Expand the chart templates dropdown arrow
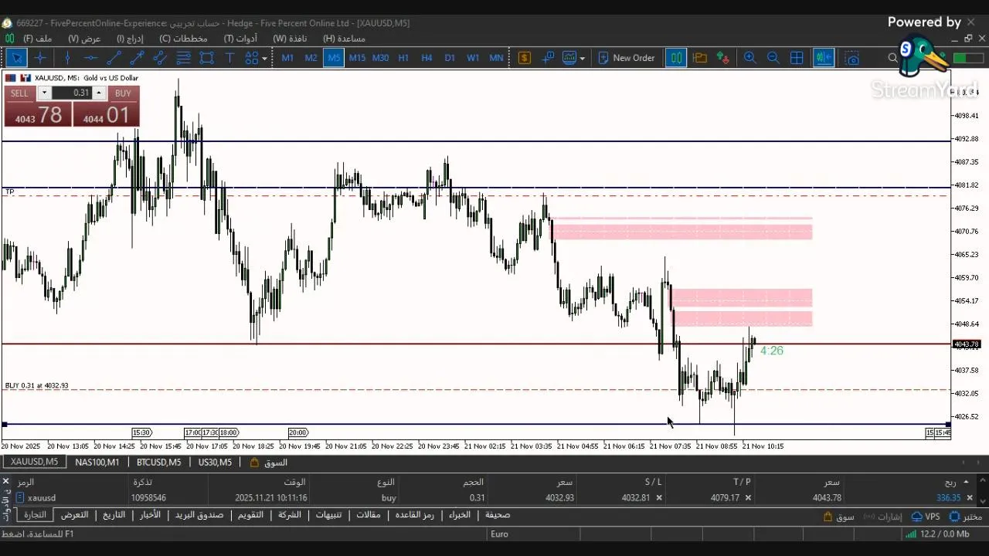989x556 pixels. pyautogui.click(x=582, y=58)
